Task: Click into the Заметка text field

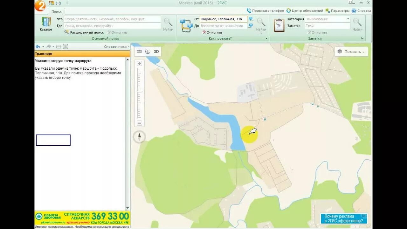Action: click(328, 26)
